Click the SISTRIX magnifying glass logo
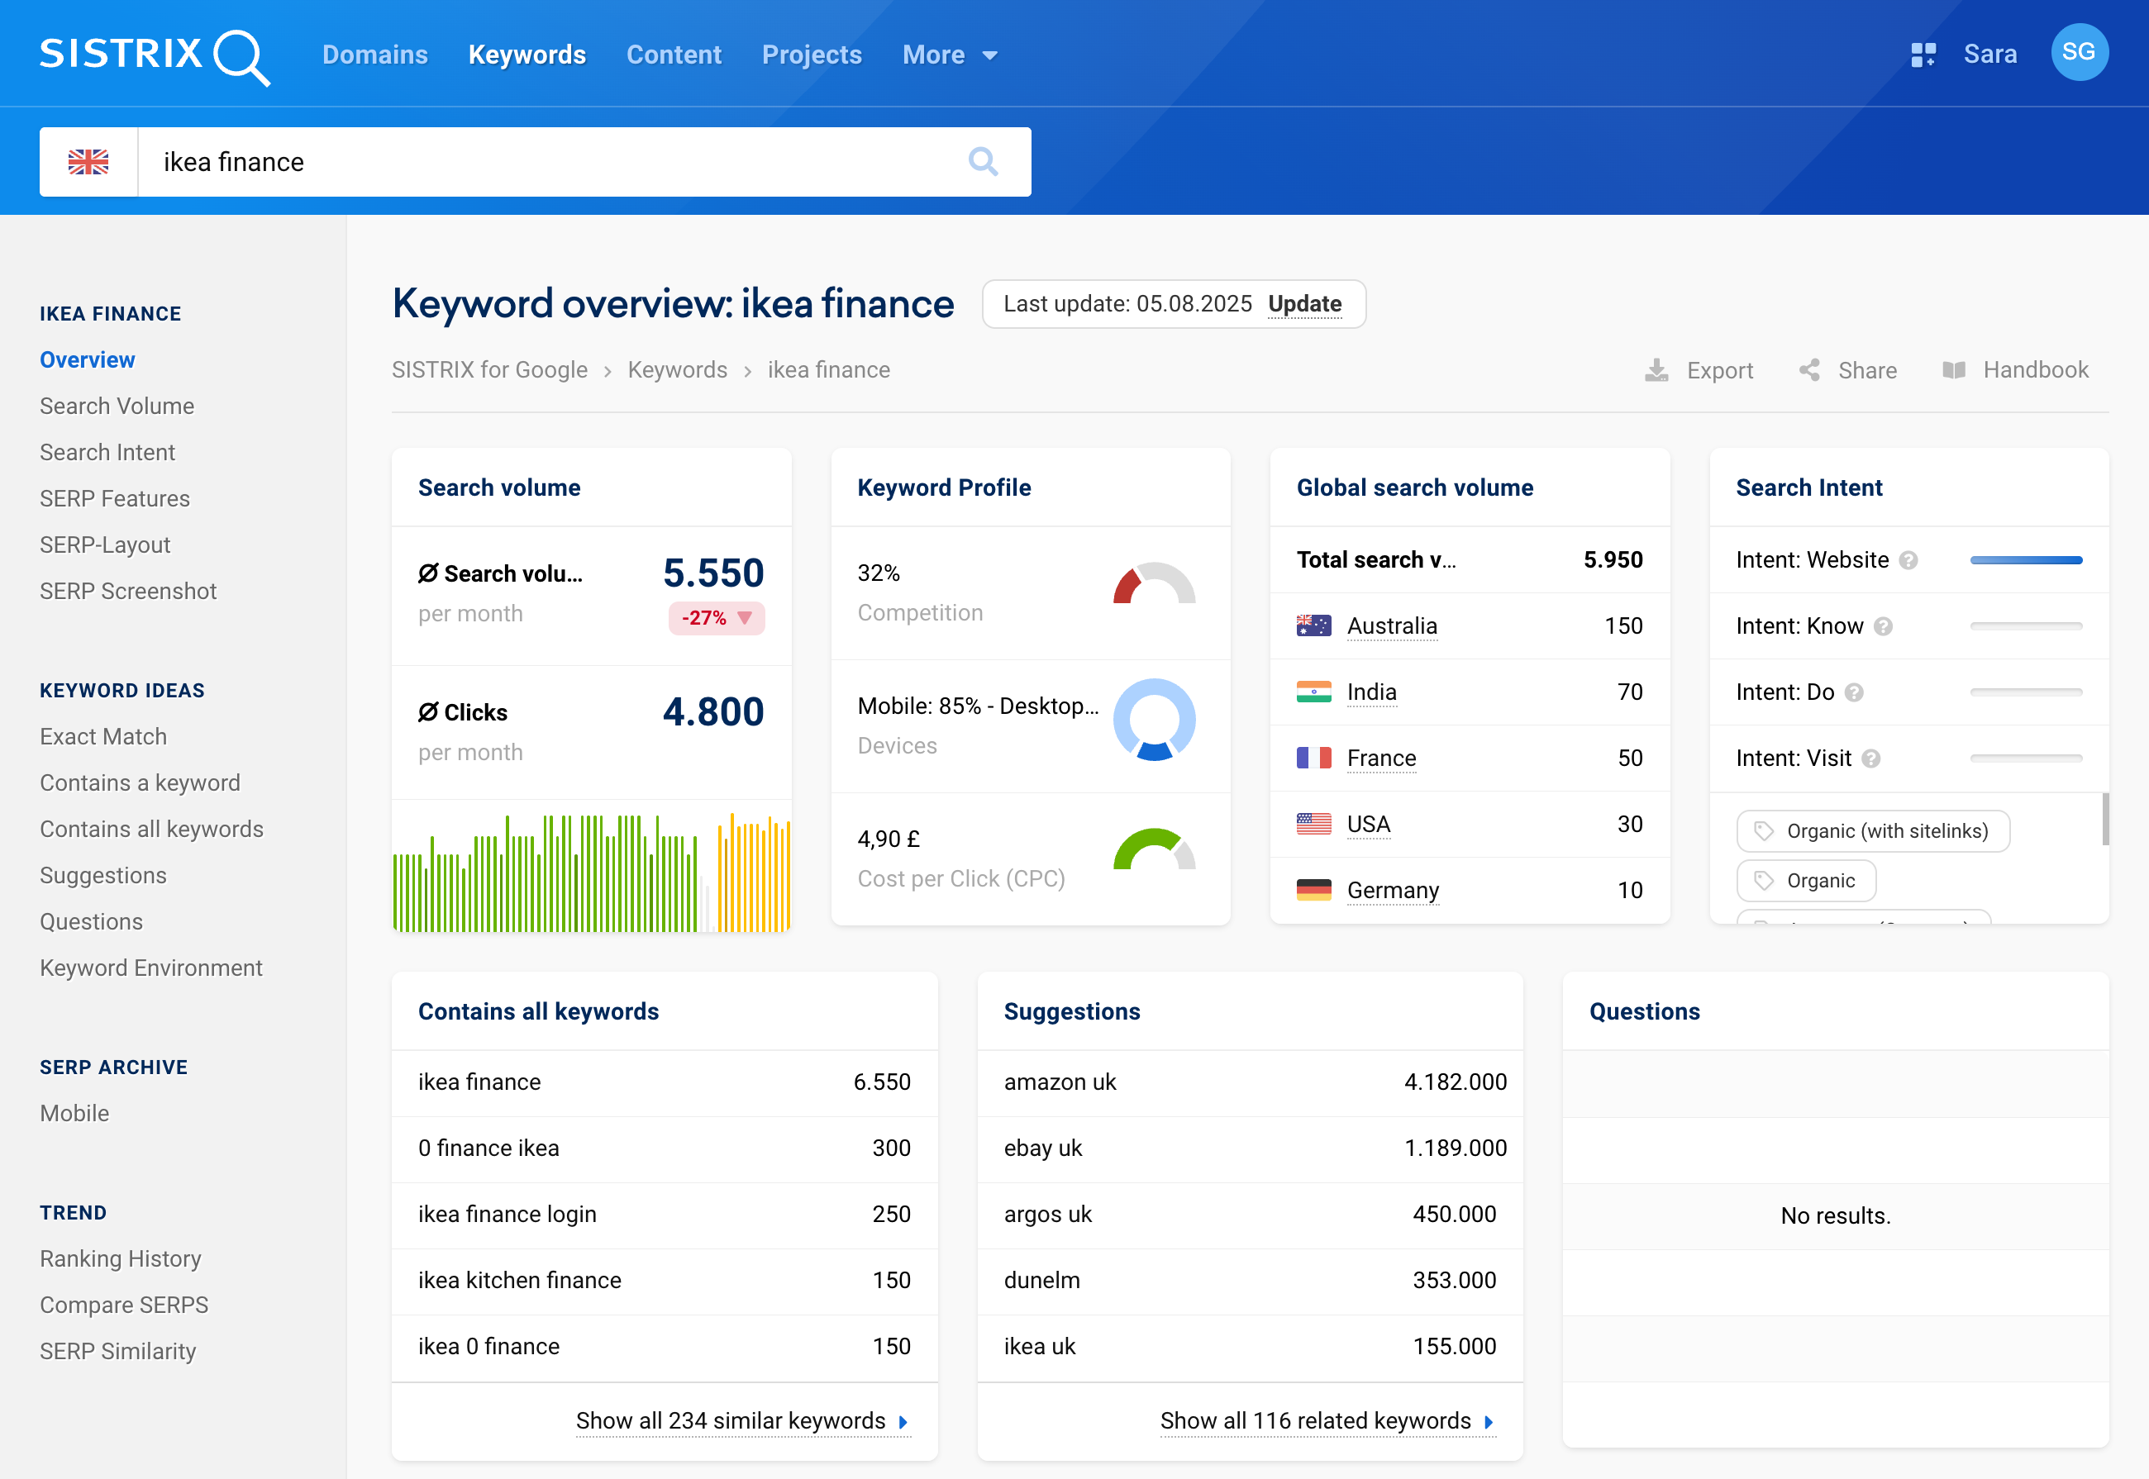Screen dimensions: 2149x1479 point(243,55)
